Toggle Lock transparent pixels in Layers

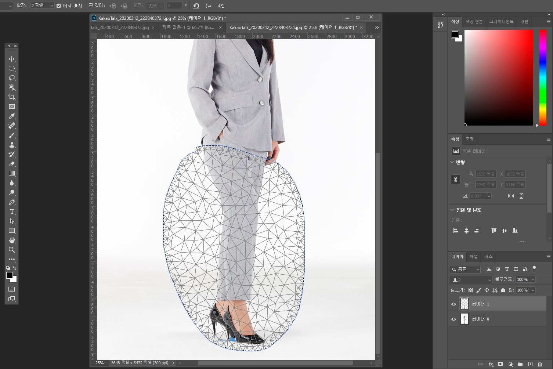(470, 290)
